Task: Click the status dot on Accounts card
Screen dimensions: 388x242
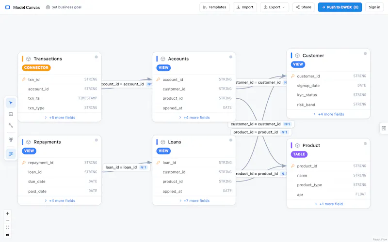Action: (231, 57)
